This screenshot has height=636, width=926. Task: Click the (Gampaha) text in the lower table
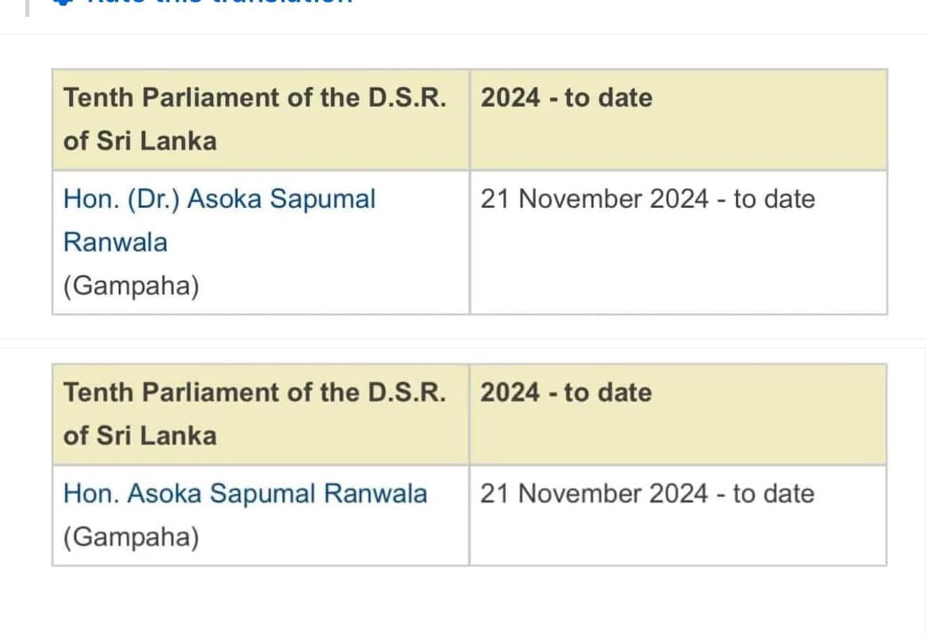(131, 538)
